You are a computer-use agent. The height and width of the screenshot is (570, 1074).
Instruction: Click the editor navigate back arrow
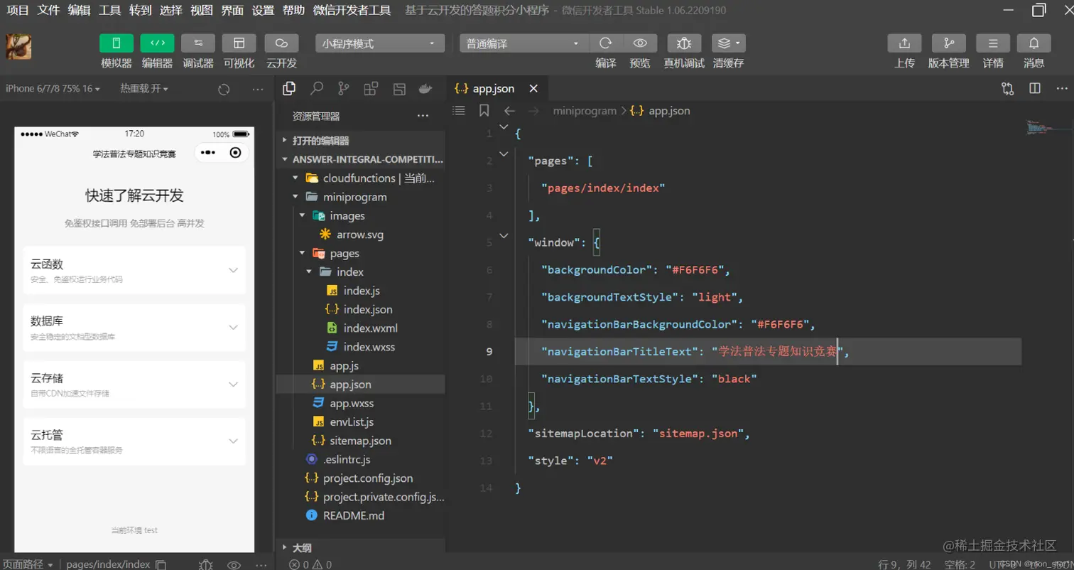(509, 111)
